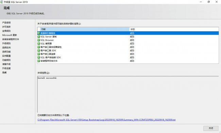
Task: Click green check icon beside SQL 客户端连接 SDK
Action: tap(39, 57)
